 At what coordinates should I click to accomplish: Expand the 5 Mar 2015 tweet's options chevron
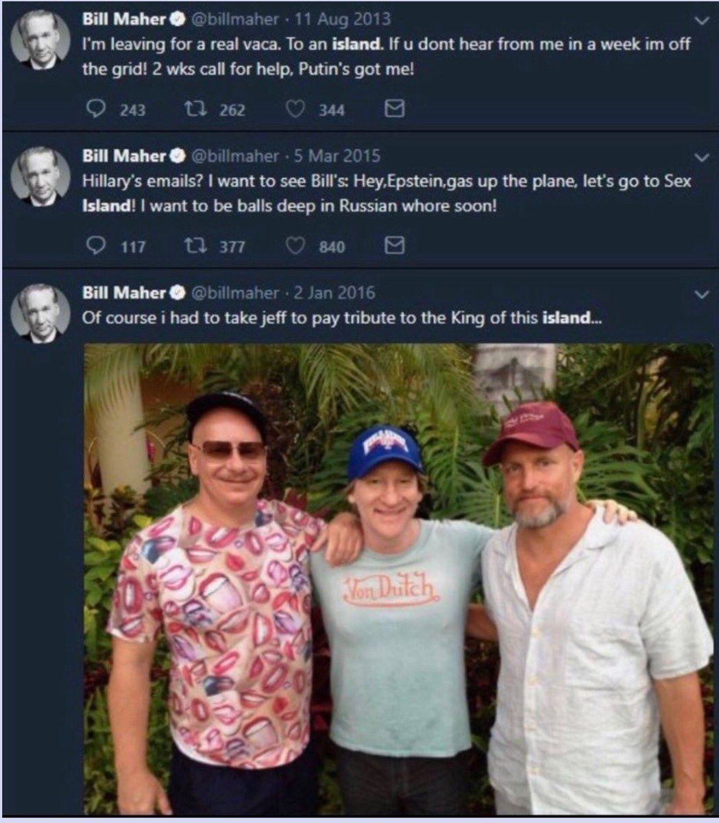click(700, 158)
